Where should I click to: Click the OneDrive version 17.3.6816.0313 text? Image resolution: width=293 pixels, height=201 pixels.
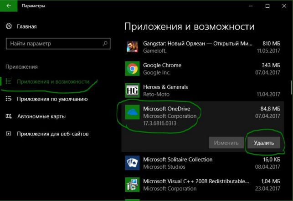point(160,123)
